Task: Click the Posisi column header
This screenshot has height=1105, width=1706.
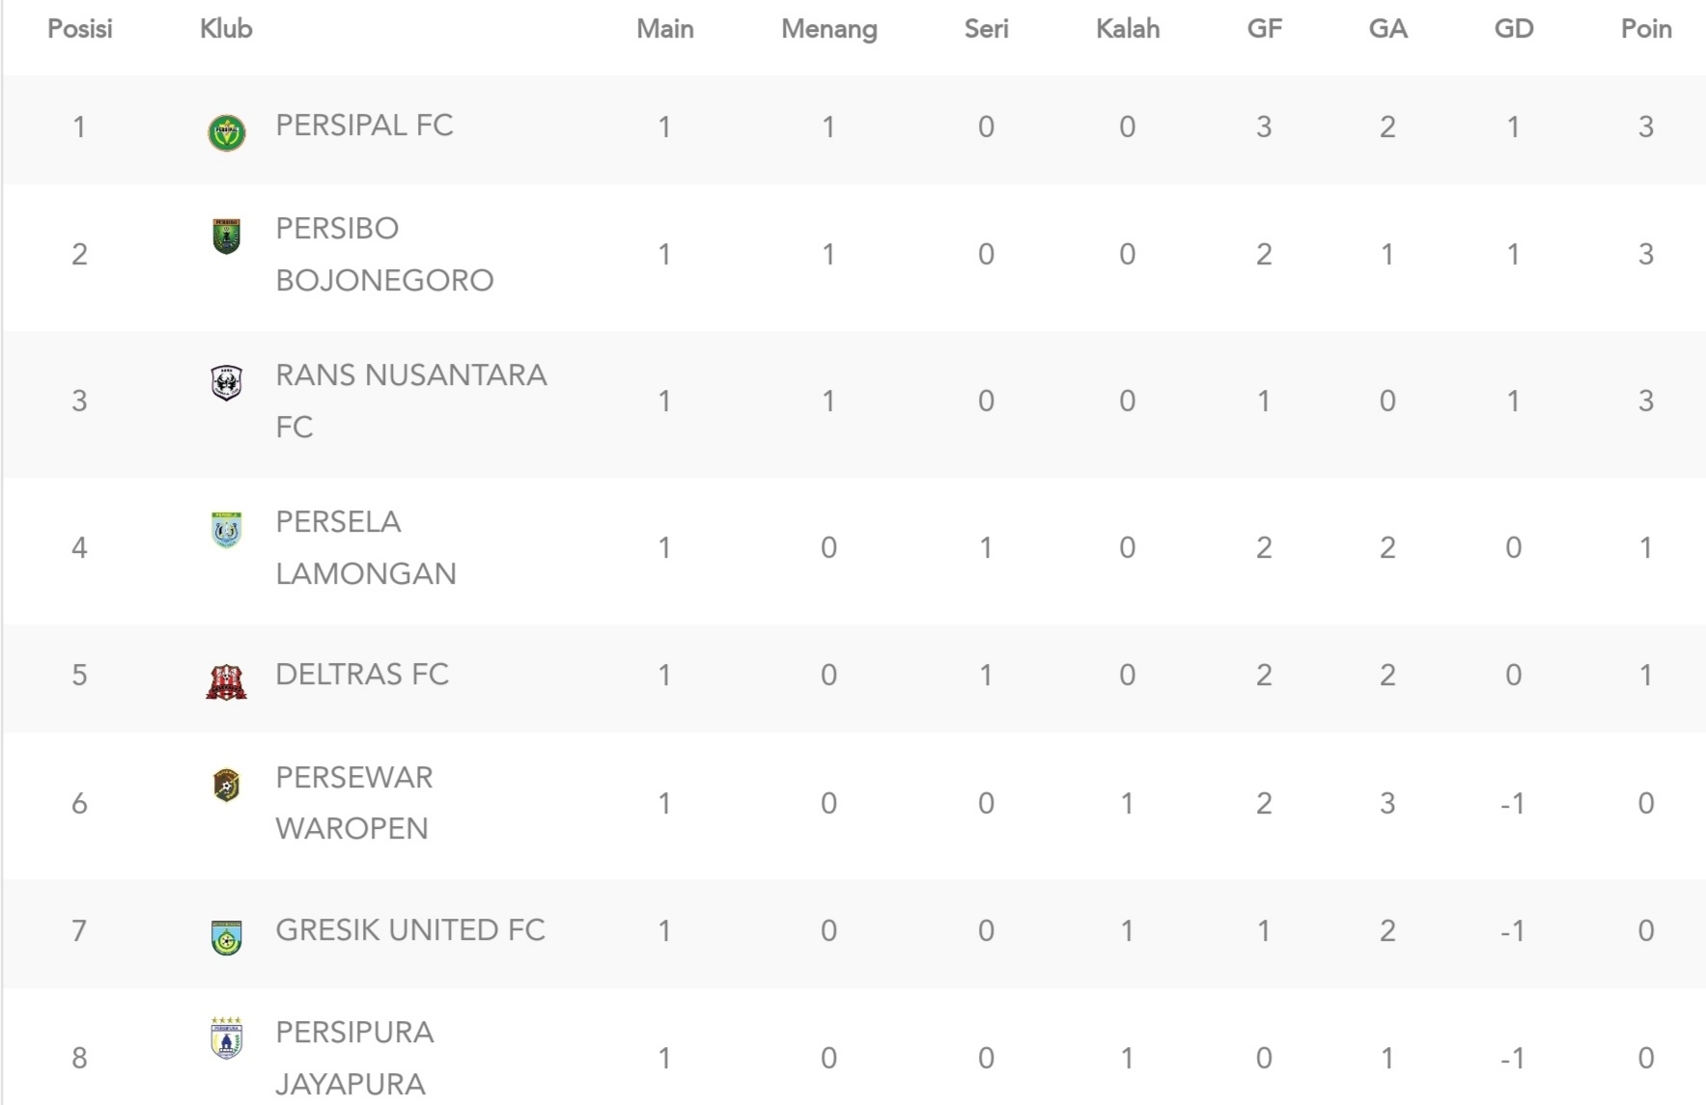Action: (x=80, y=29)
